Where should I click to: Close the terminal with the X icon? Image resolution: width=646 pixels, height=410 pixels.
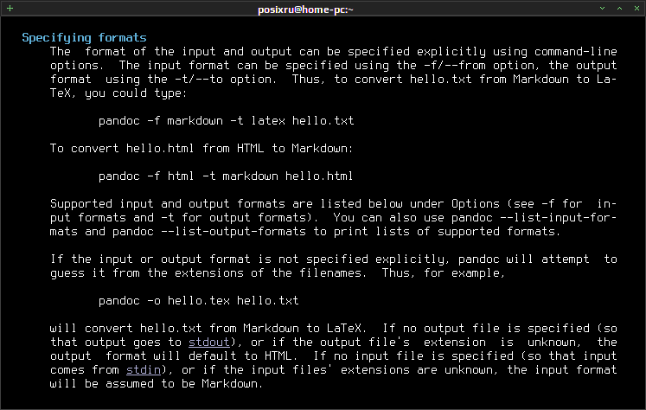(x=637, y=9)
